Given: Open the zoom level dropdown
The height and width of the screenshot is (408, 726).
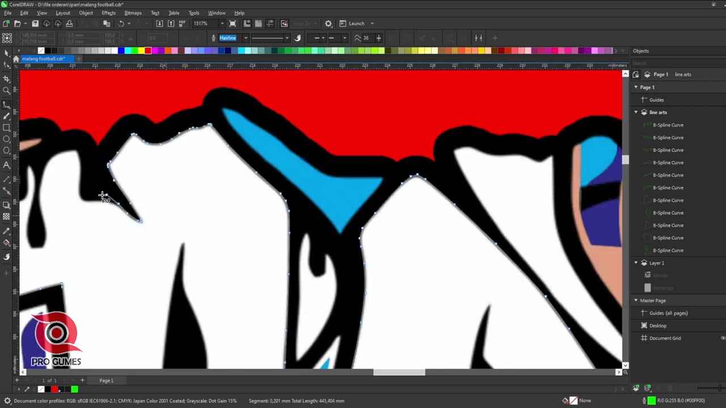Looking at the screenshot, I should (222, 23).
